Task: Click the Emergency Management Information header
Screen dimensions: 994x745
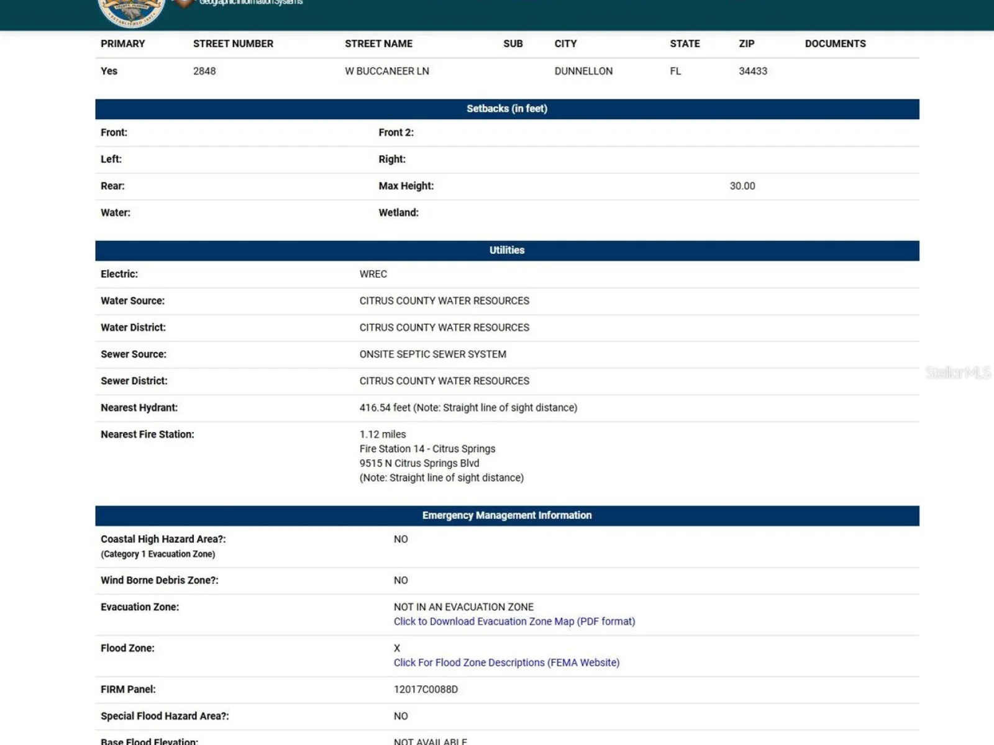Action: coord(507,515)
